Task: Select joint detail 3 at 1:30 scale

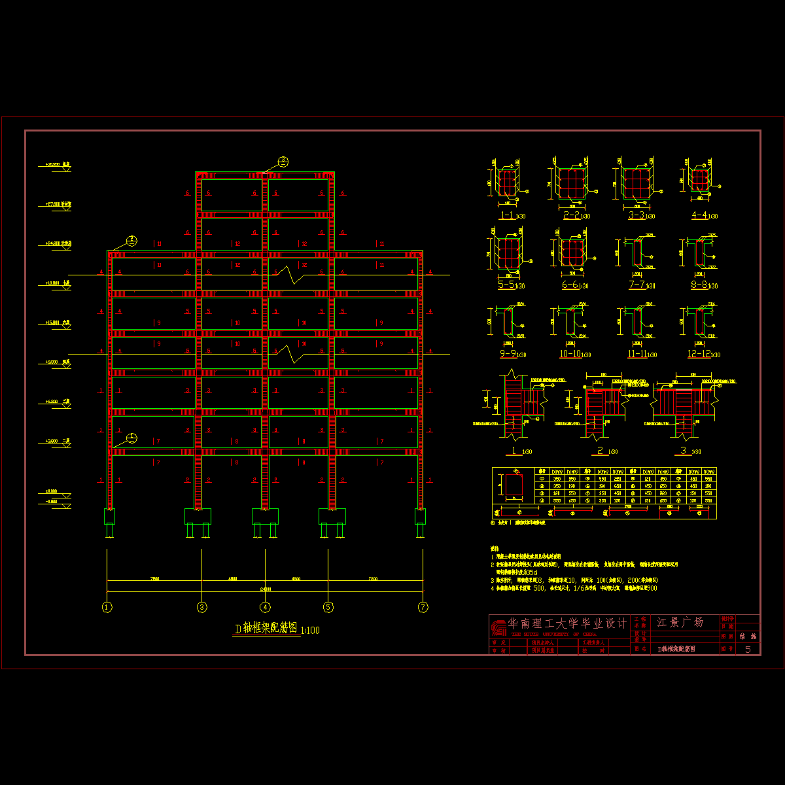Action: click(684, 410)
